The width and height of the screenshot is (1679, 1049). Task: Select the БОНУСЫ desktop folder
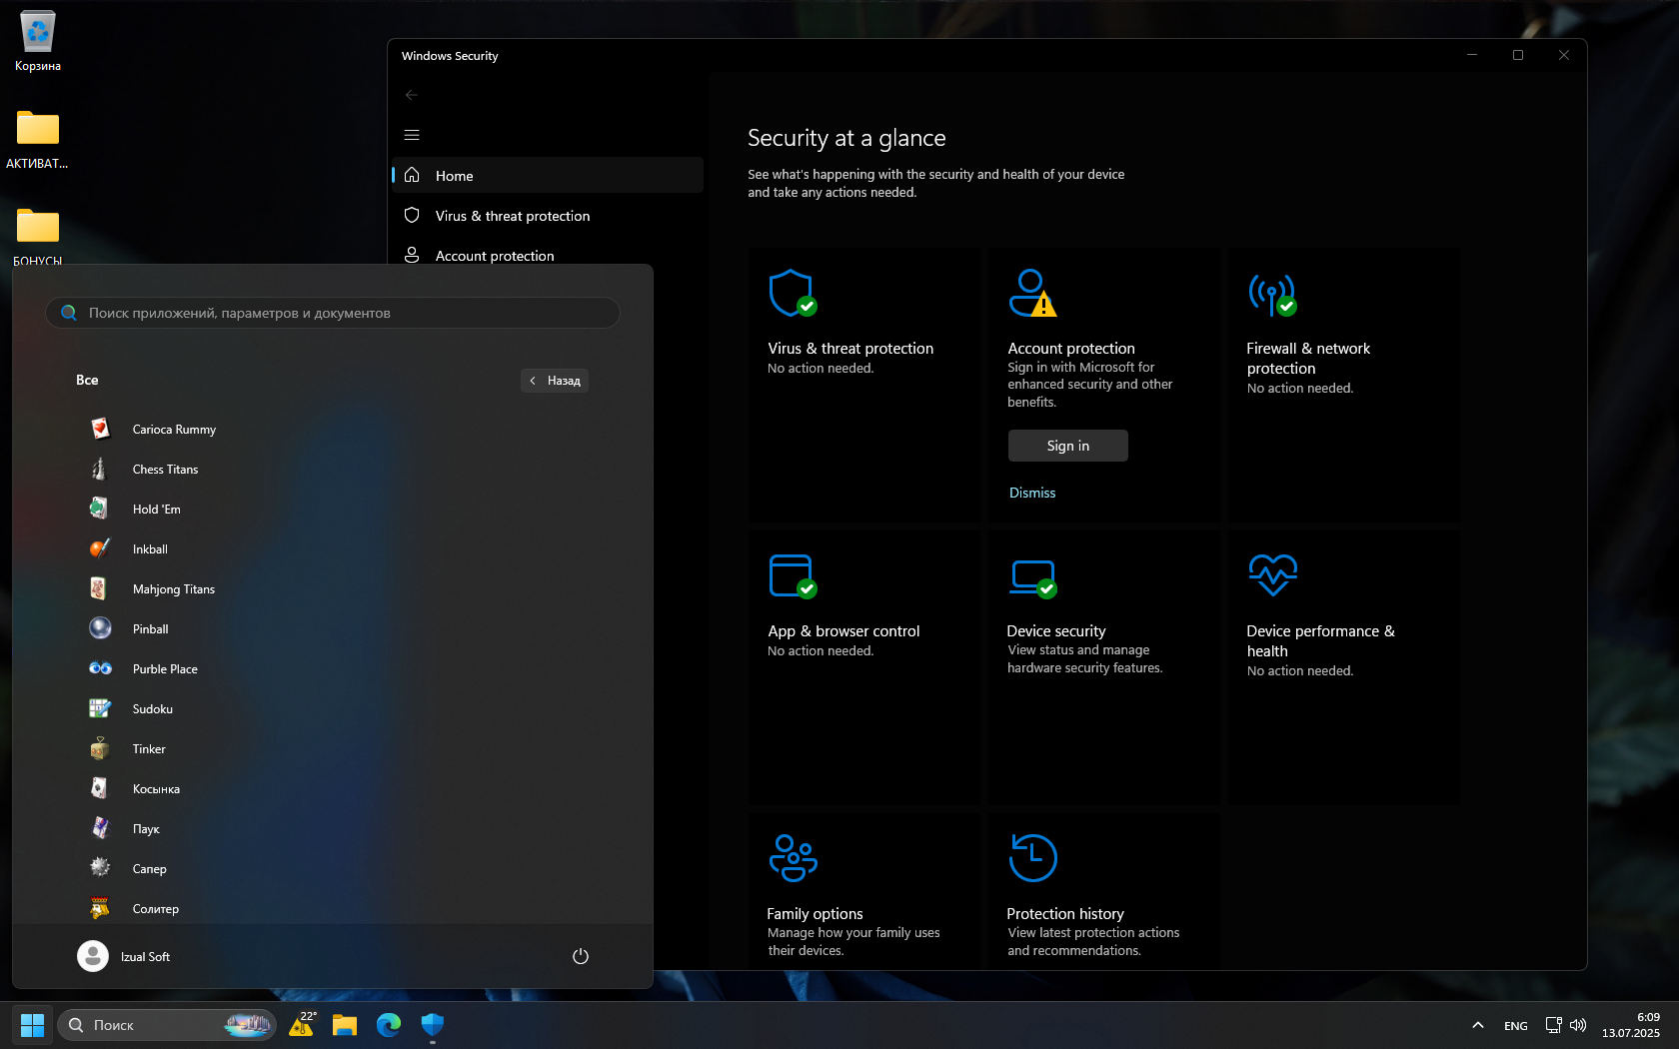click(x=38, y=237)
